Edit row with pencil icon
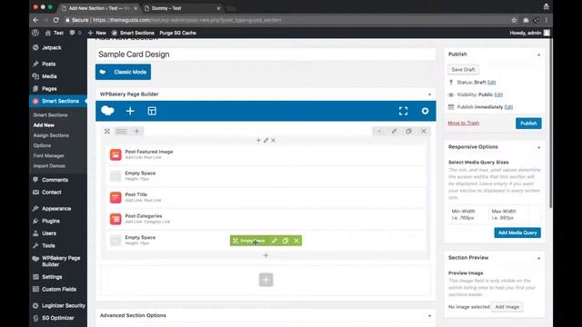The height and width of the screenshot is (327, 582). click(394, 131)
